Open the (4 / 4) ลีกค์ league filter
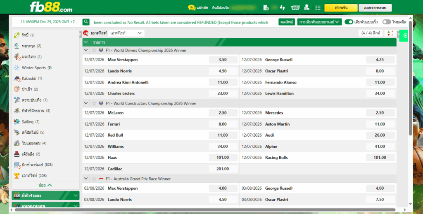This screenshot has height=214, width=423. [x=371, y=33]
